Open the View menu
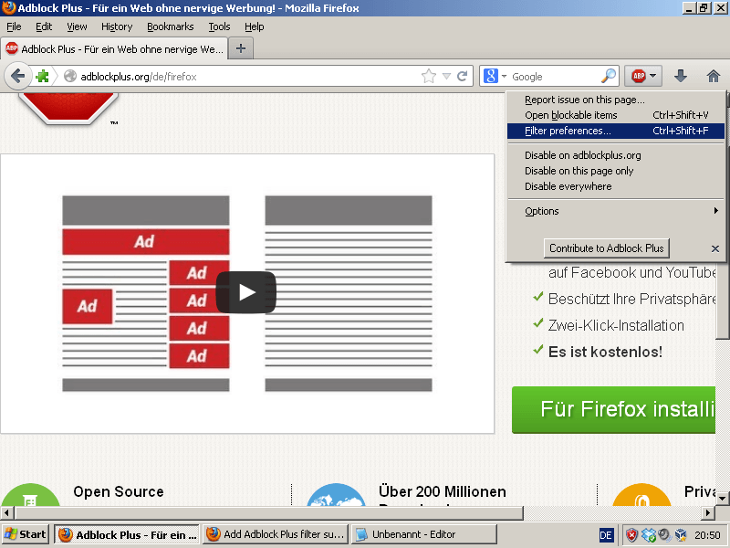 coord(77,26)
